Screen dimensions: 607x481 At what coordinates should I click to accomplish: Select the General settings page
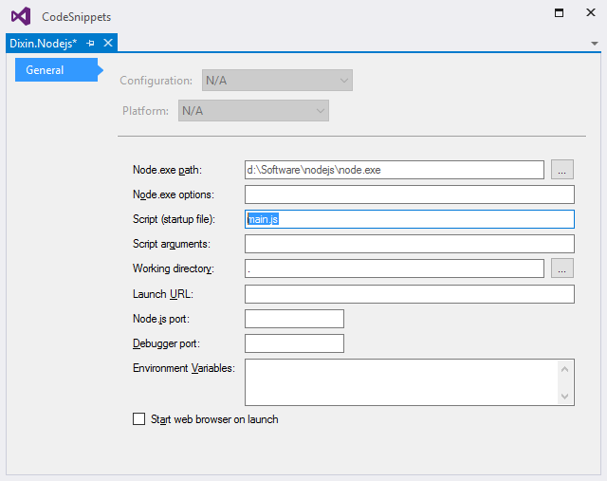point(57,69)
